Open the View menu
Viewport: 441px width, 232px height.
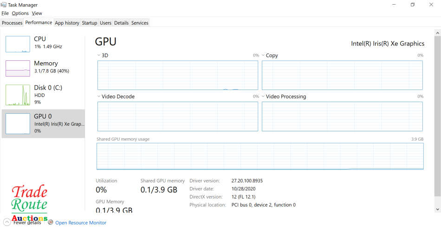point(37,13)
